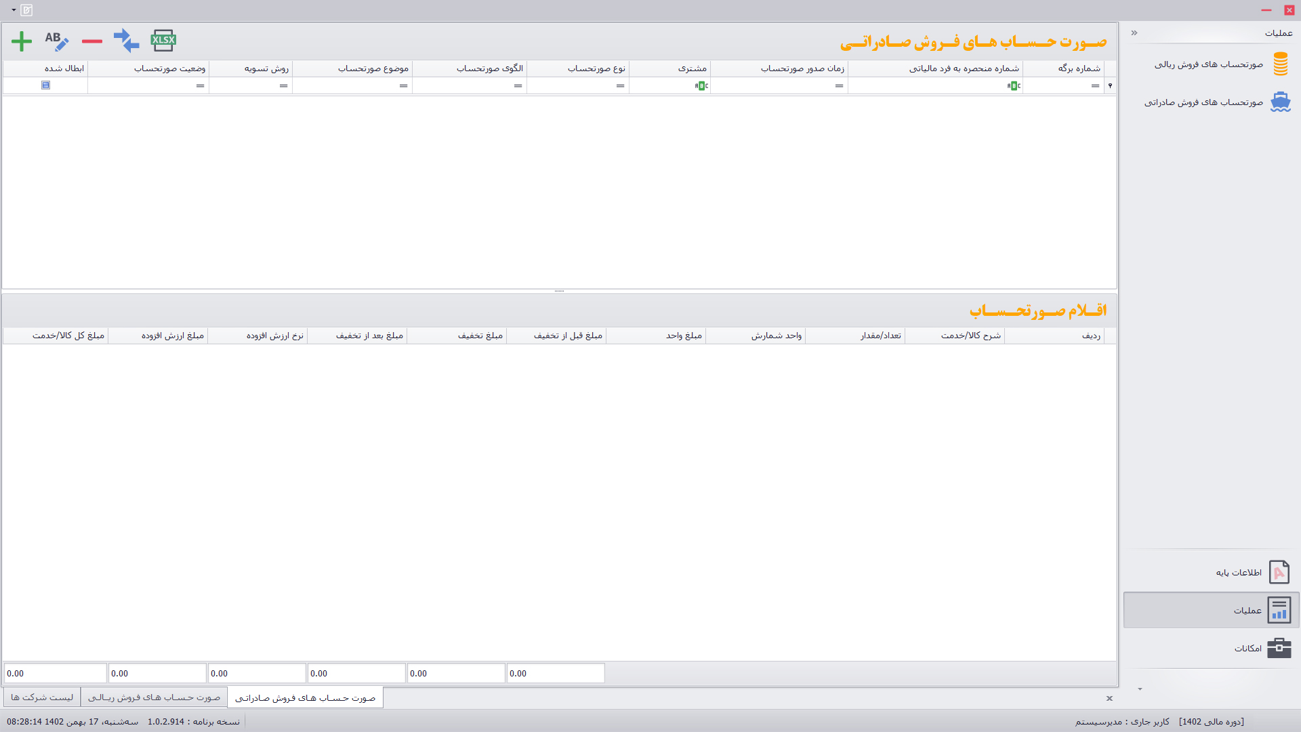Click the green plus add icon
This screenshot has width=1301, height=732.
pos(22,41)
